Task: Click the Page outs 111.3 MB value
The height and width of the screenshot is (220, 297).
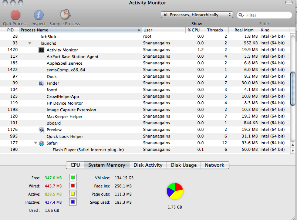Action: 123,194
